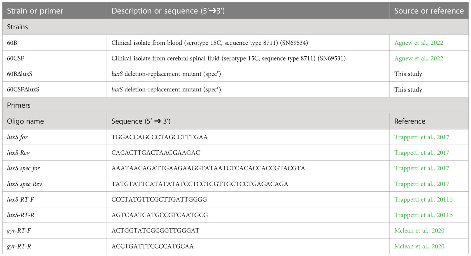471x256 pixels.
Task: Open the Agnew et al., 2022 reference for strain 60CSF
Action: tap(418, 58)
